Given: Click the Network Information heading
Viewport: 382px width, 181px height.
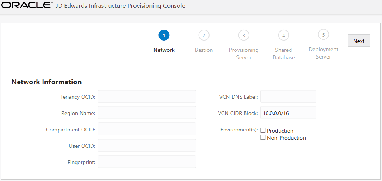Looking at the screenshot, I should click(x=46, y=82).
